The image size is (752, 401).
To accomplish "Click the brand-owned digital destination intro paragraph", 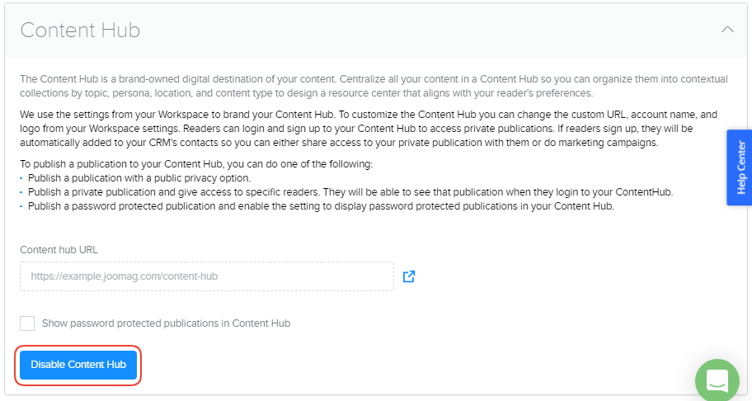I will 374,86.
